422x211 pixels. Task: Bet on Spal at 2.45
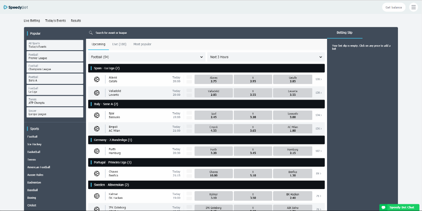coord(214,115)
